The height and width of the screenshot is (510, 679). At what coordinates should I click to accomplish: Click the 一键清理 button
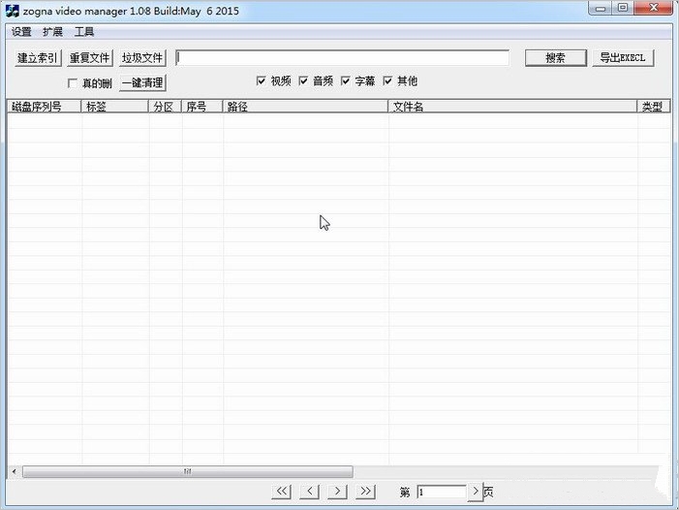click(142, 82)
